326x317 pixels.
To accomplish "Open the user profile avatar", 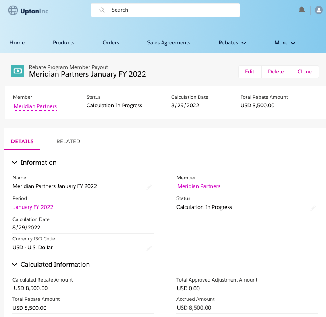I will (x=318, y=10).
